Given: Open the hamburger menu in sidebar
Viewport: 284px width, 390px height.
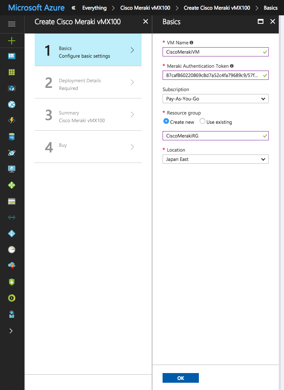Looking at the screenshot, I should click(x=12, y=24).
